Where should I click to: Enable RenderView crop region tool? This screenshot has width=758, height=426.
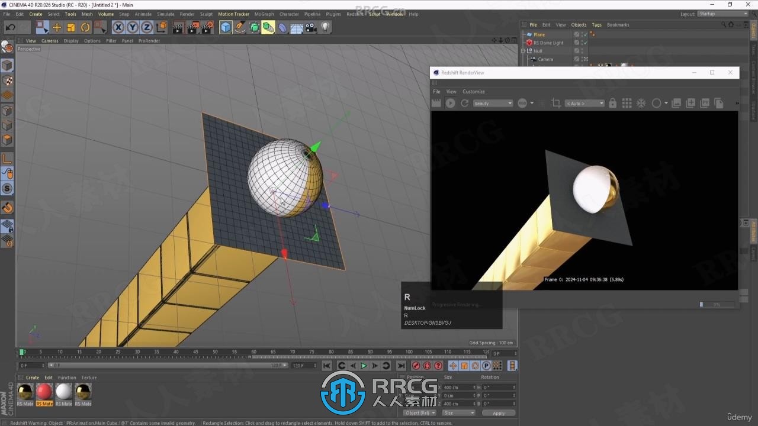[x=556, y=103]
